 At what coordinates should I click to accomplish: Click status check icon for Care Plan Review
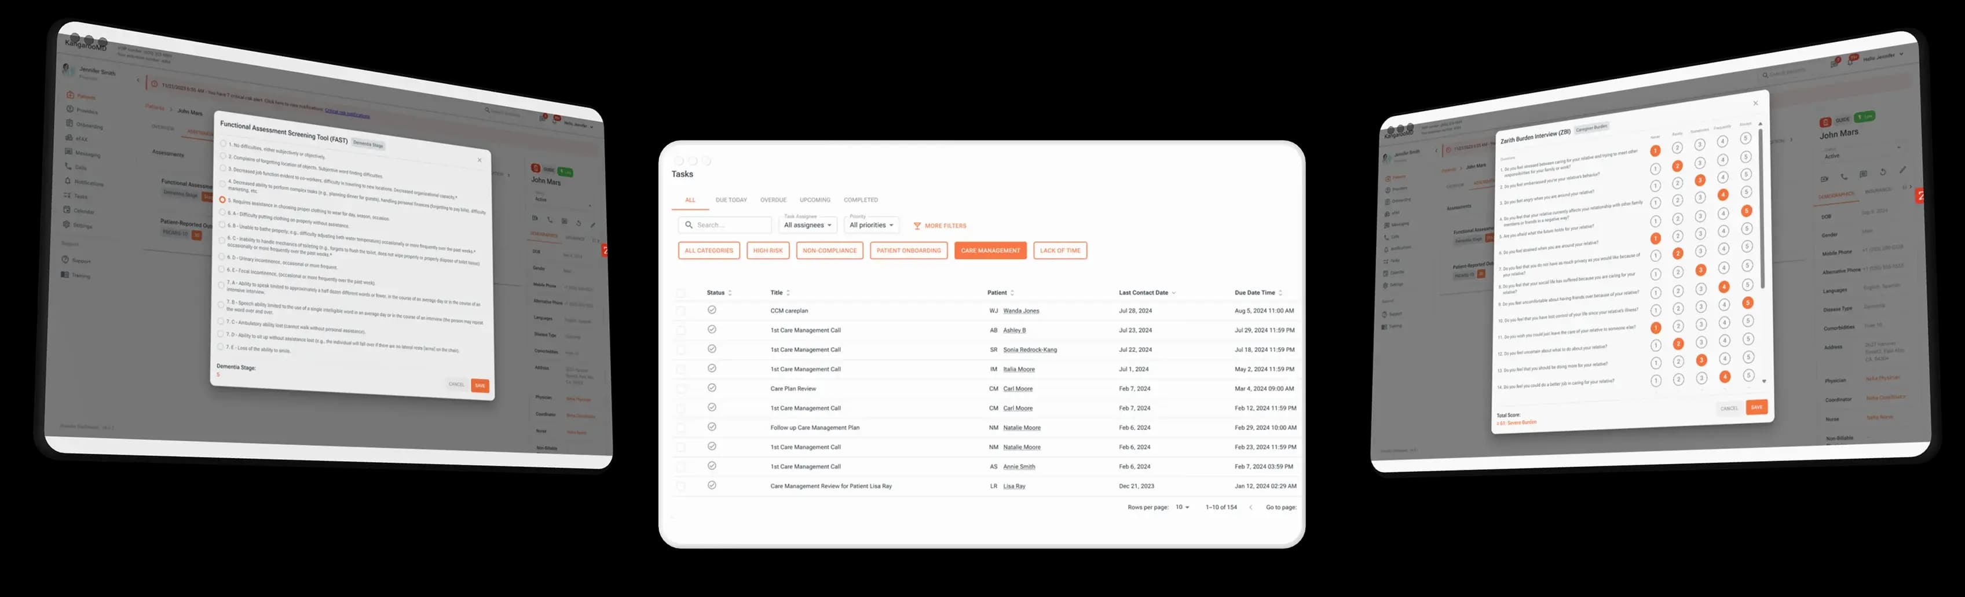[712, 388]
